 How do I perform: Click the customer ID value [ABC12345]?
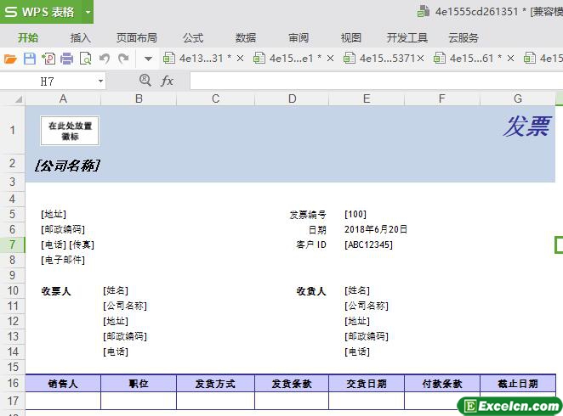369,245
